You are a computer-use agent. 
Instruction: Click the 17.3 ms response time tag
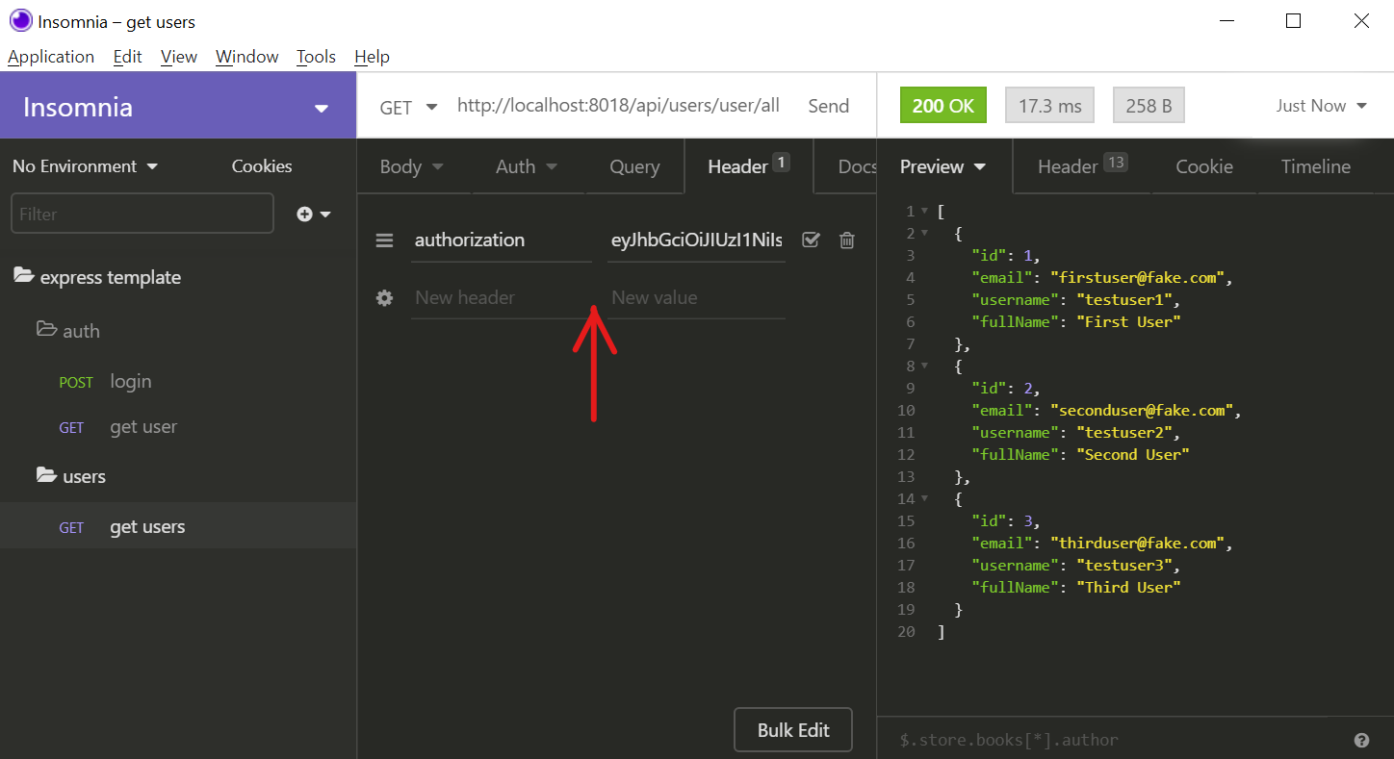1050,106
